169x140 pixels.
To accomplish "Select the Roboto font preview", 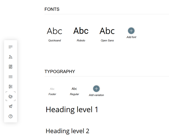I will (81, 31).
